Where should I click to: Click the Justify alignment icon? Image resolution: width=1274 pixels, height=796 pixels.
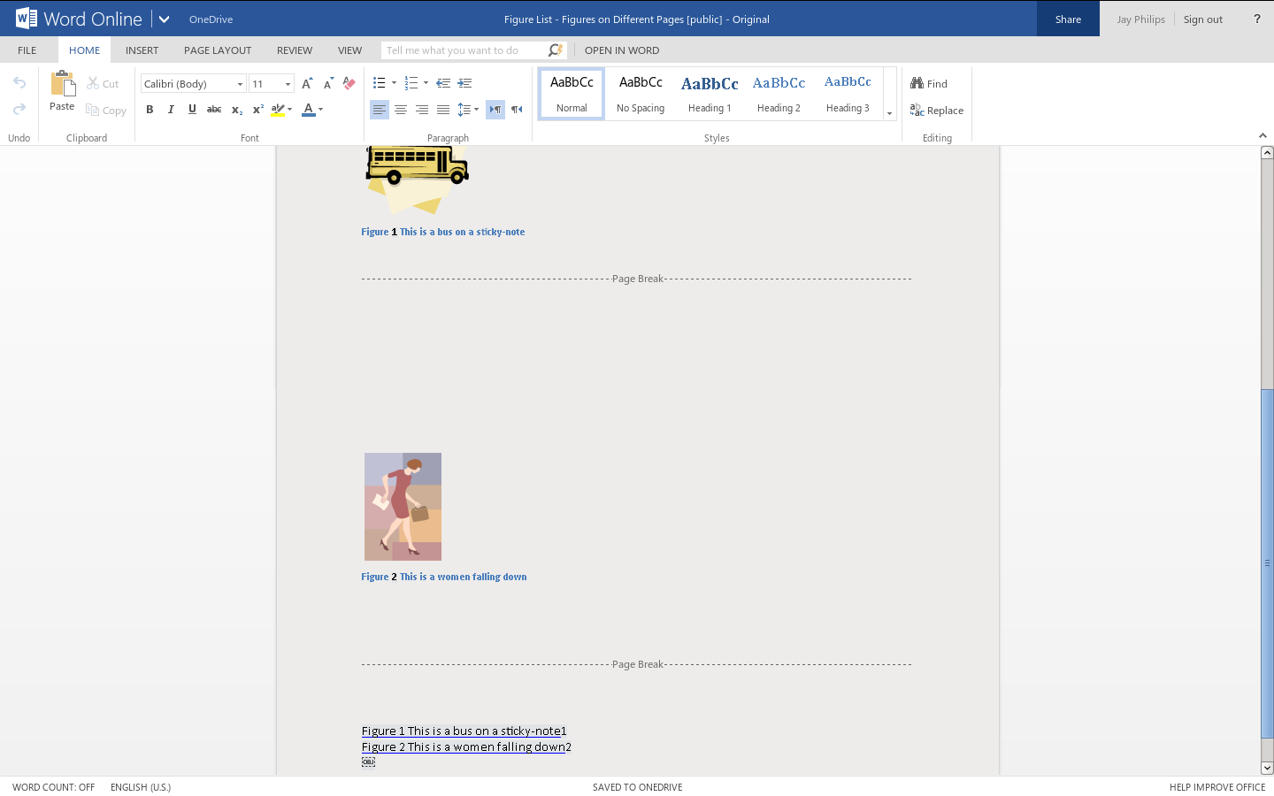[443, 110]
